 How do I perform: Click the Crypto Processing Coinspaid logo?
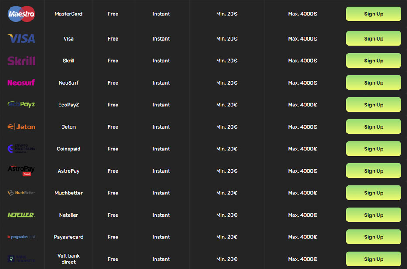point(21,149)
